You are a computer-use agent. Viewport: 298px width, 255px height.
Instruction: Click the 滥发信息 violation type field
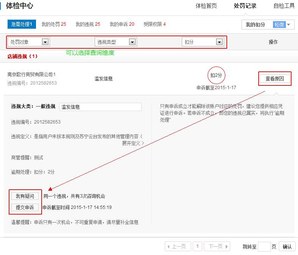point(100,107)
